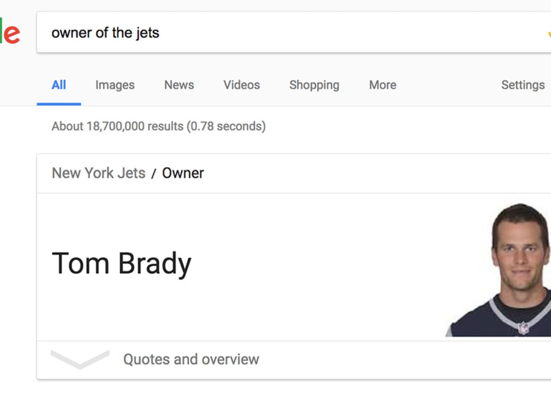Click the Tom Brady name heading

[x=122, y=264]
